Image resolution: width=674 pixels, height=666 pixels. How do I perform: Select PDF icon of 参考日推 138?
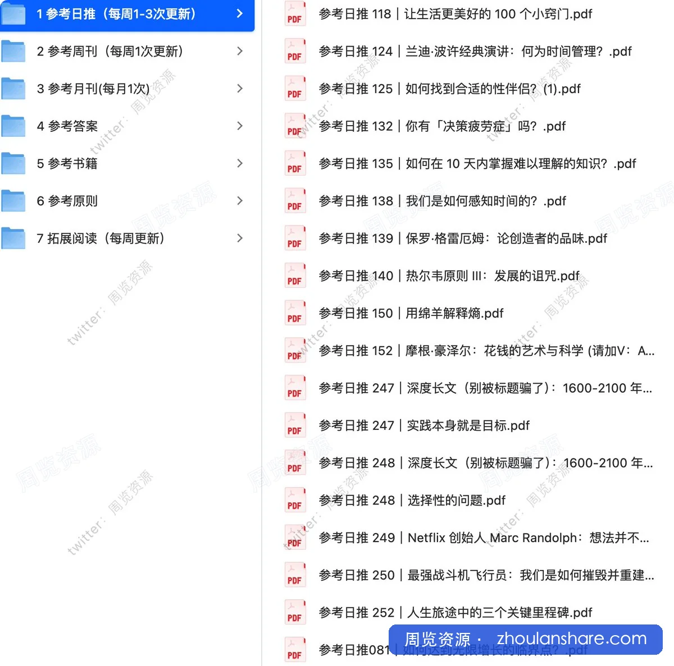click(x=295, y=201)
